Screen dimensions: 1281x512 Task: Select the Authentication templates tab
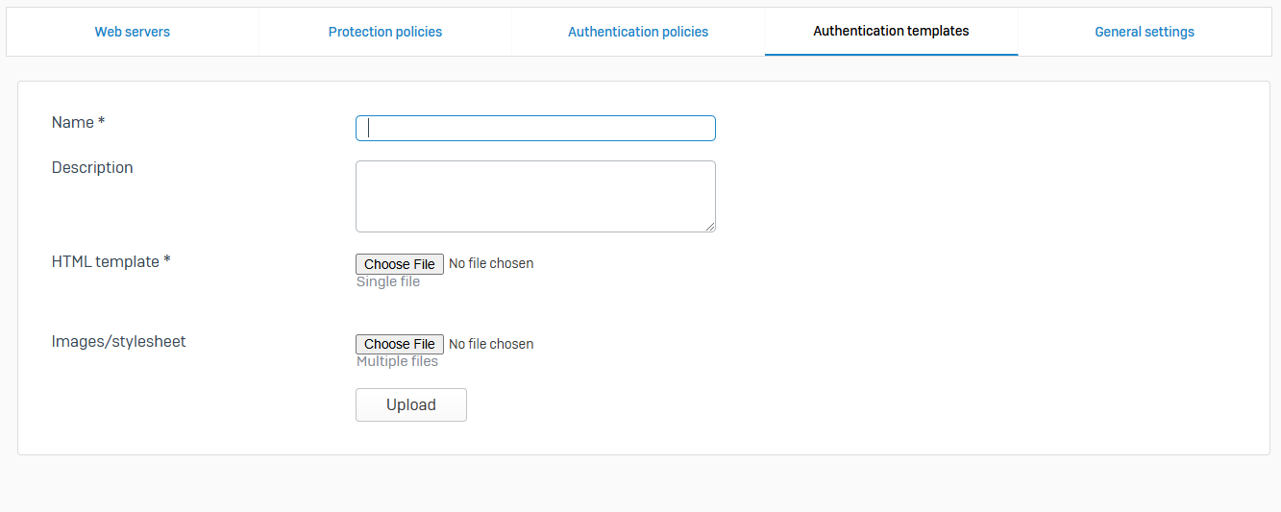point(891,31)
